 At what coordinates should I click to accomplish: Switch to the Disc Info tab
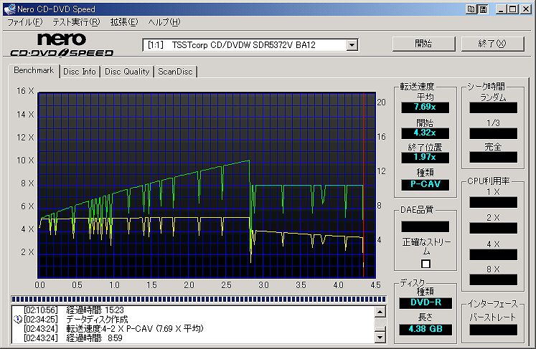(80, 72)
